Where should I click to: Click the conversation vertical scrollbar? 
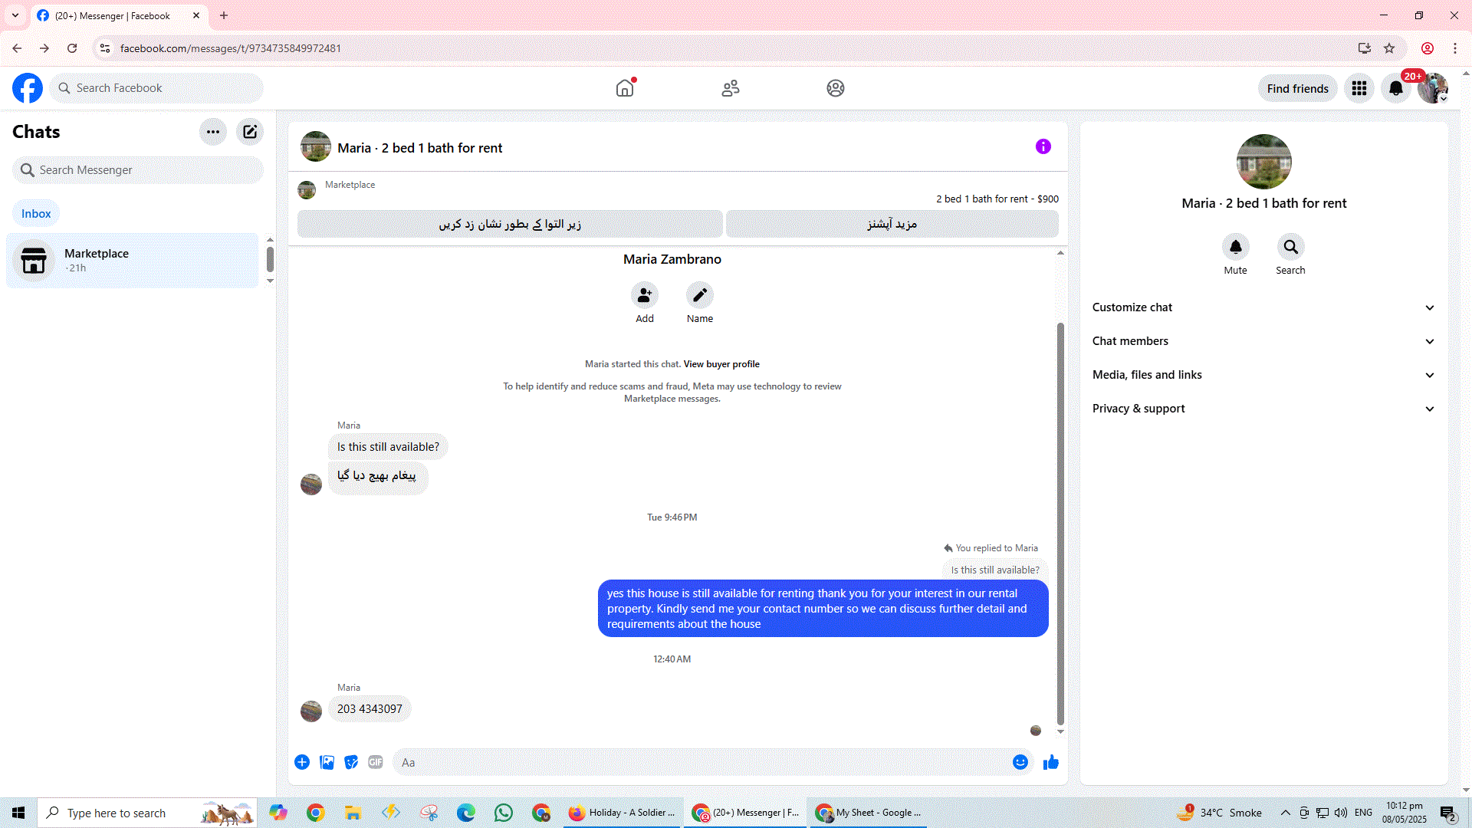1060,523
